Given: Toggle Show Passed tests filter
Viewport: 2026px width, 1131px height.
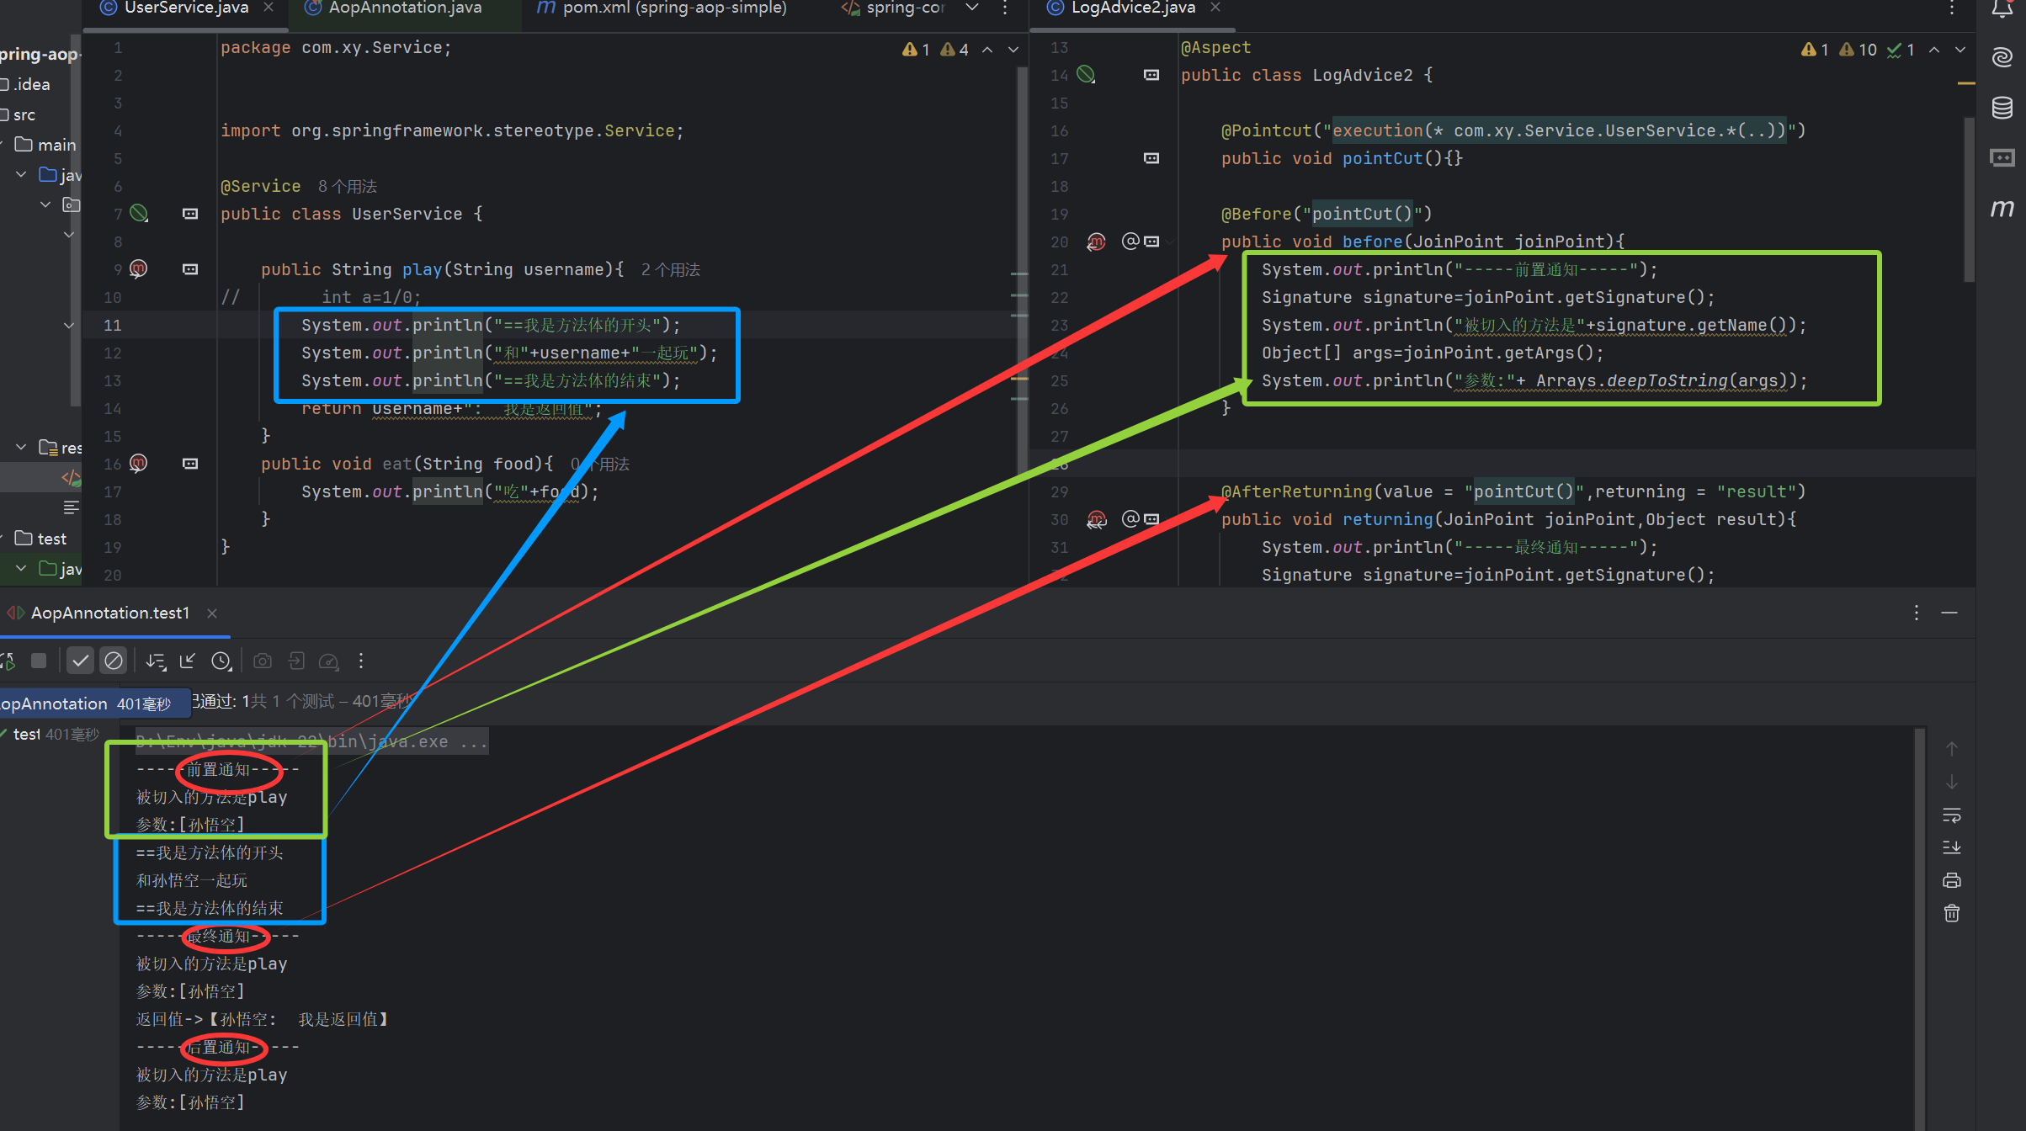Looking at the screenshot, I should [80, 661].
